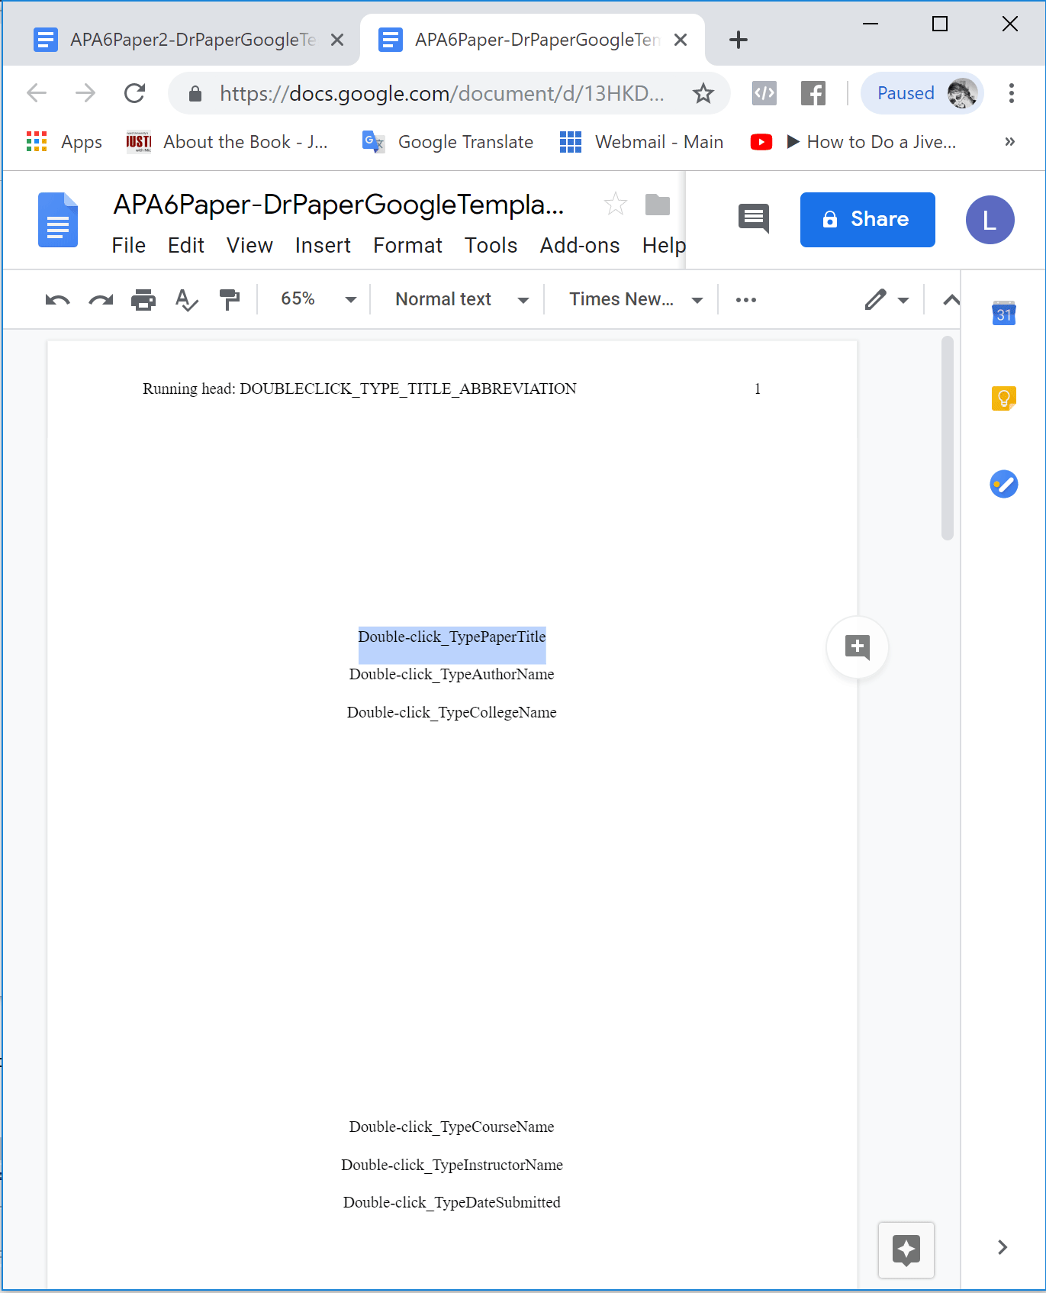
Task: Print the document using printer icon
Action: 143,300
